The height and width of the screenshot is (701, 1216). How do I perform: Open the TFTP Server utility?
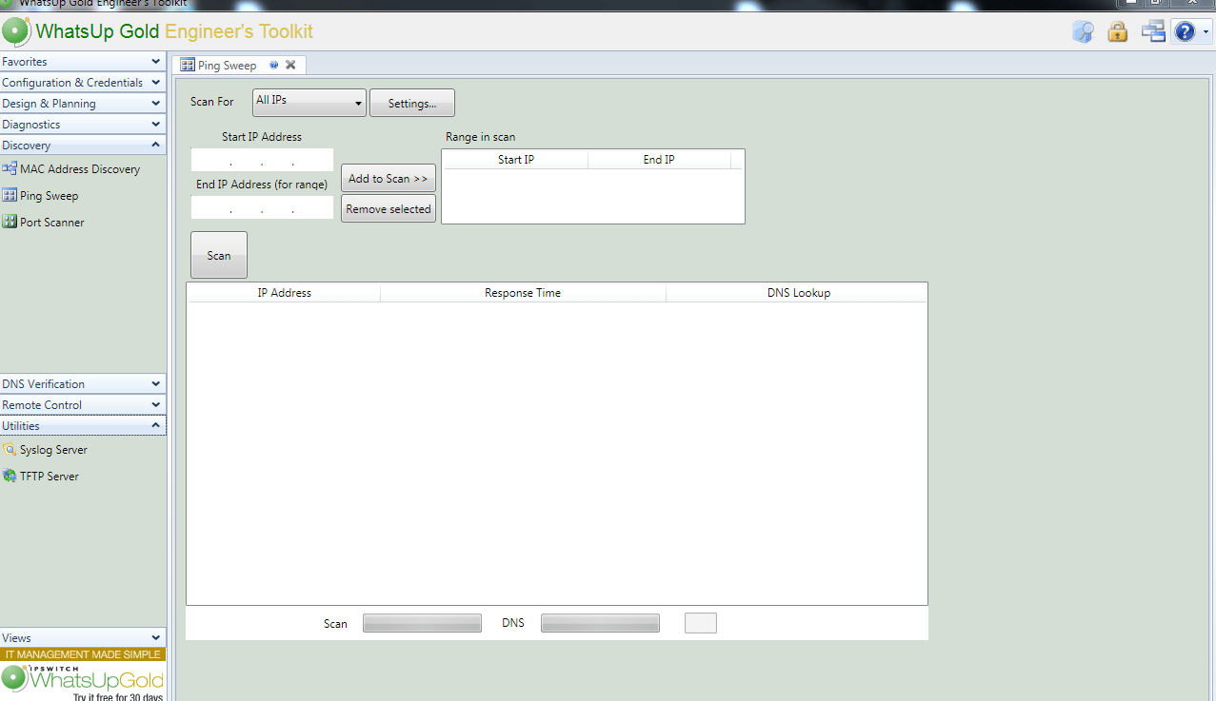pyautogui.click(x=41, y=477)
